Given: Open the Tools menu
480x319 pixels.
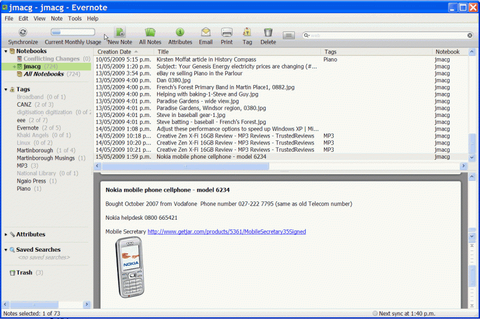Looking at the screenshot, I should pyautogui.click(x=75, y=18).
